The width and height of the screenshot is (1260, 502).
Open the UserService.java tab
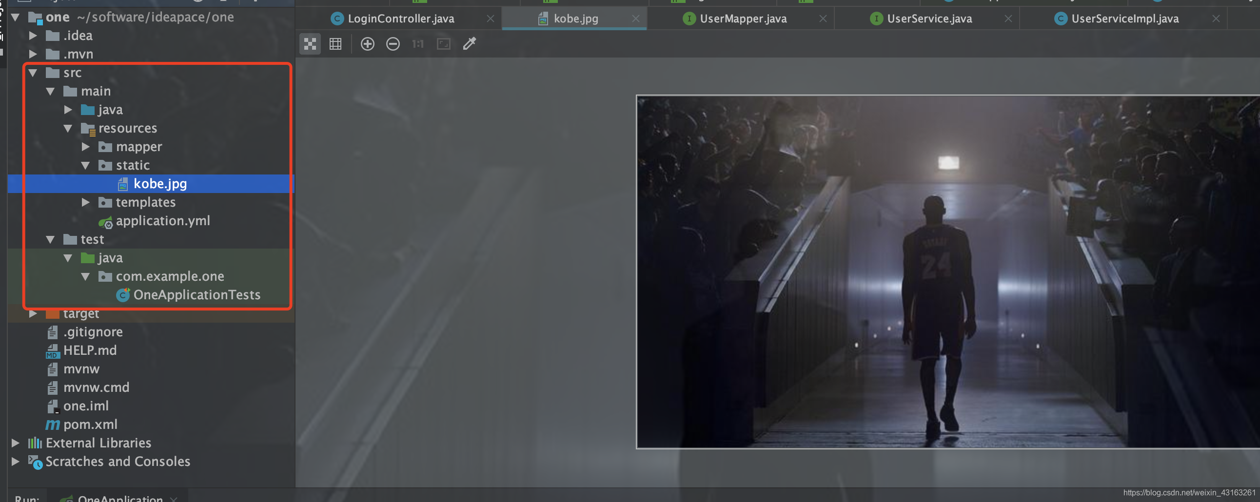point(929,19)
